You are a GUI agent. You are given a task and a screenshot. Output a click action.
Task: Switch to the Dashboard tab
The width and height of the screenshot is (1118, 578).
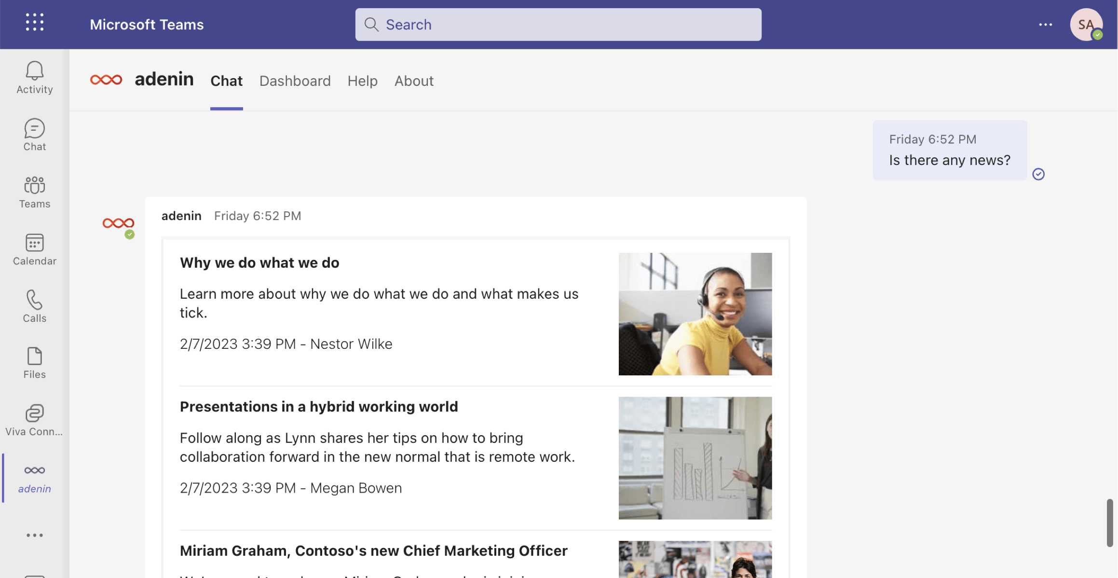pos(295,81)
